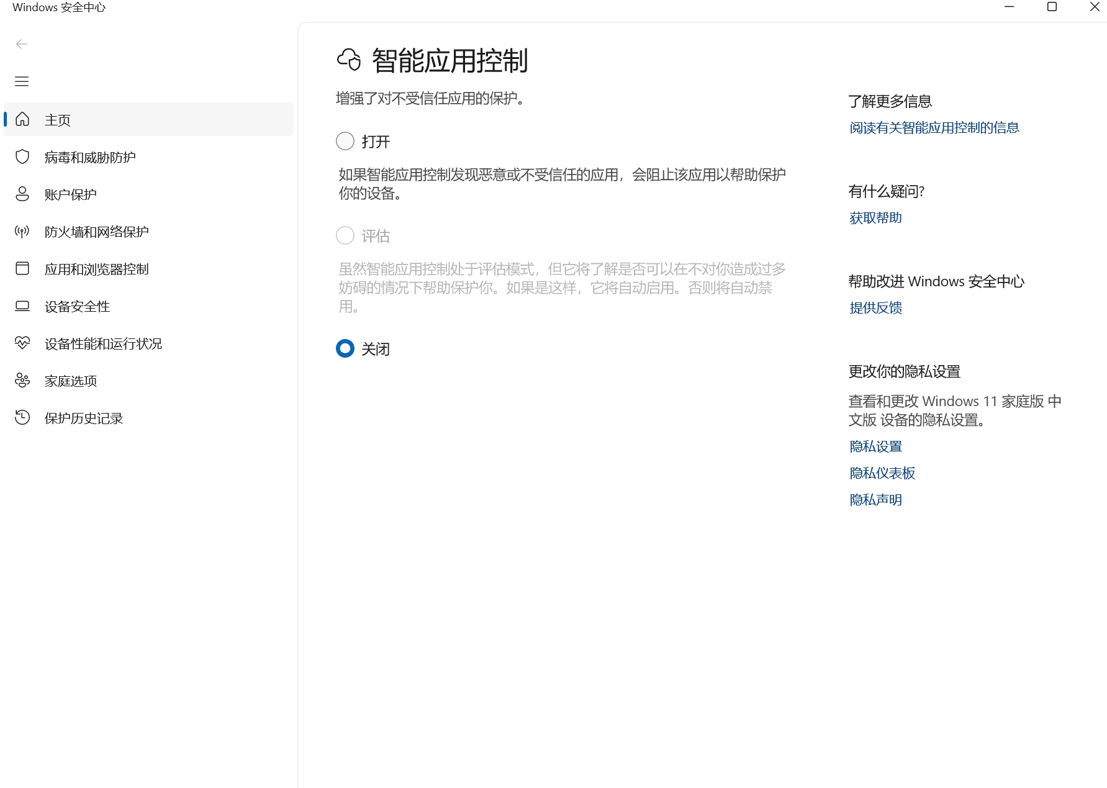Open the hamburger navigation menu

[22, 81]
